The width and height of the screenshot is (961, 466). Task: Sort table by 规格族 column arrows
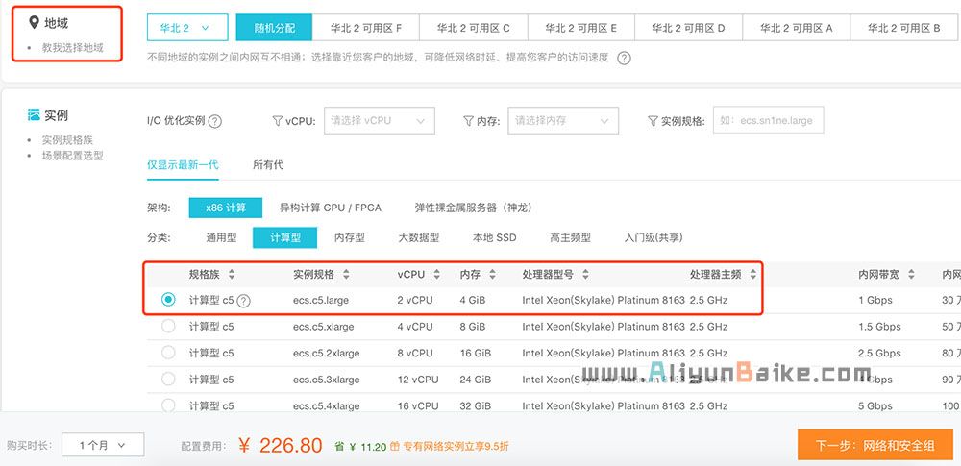[x=232, y=275]
